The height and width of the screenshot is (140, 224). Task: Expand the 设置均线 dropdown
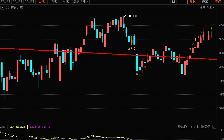point(207,8)
